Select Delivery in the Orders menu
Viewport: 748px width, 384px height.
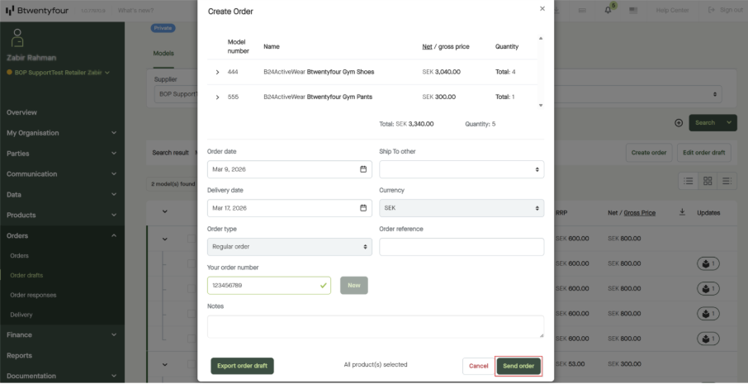click(x=21, y=315)
